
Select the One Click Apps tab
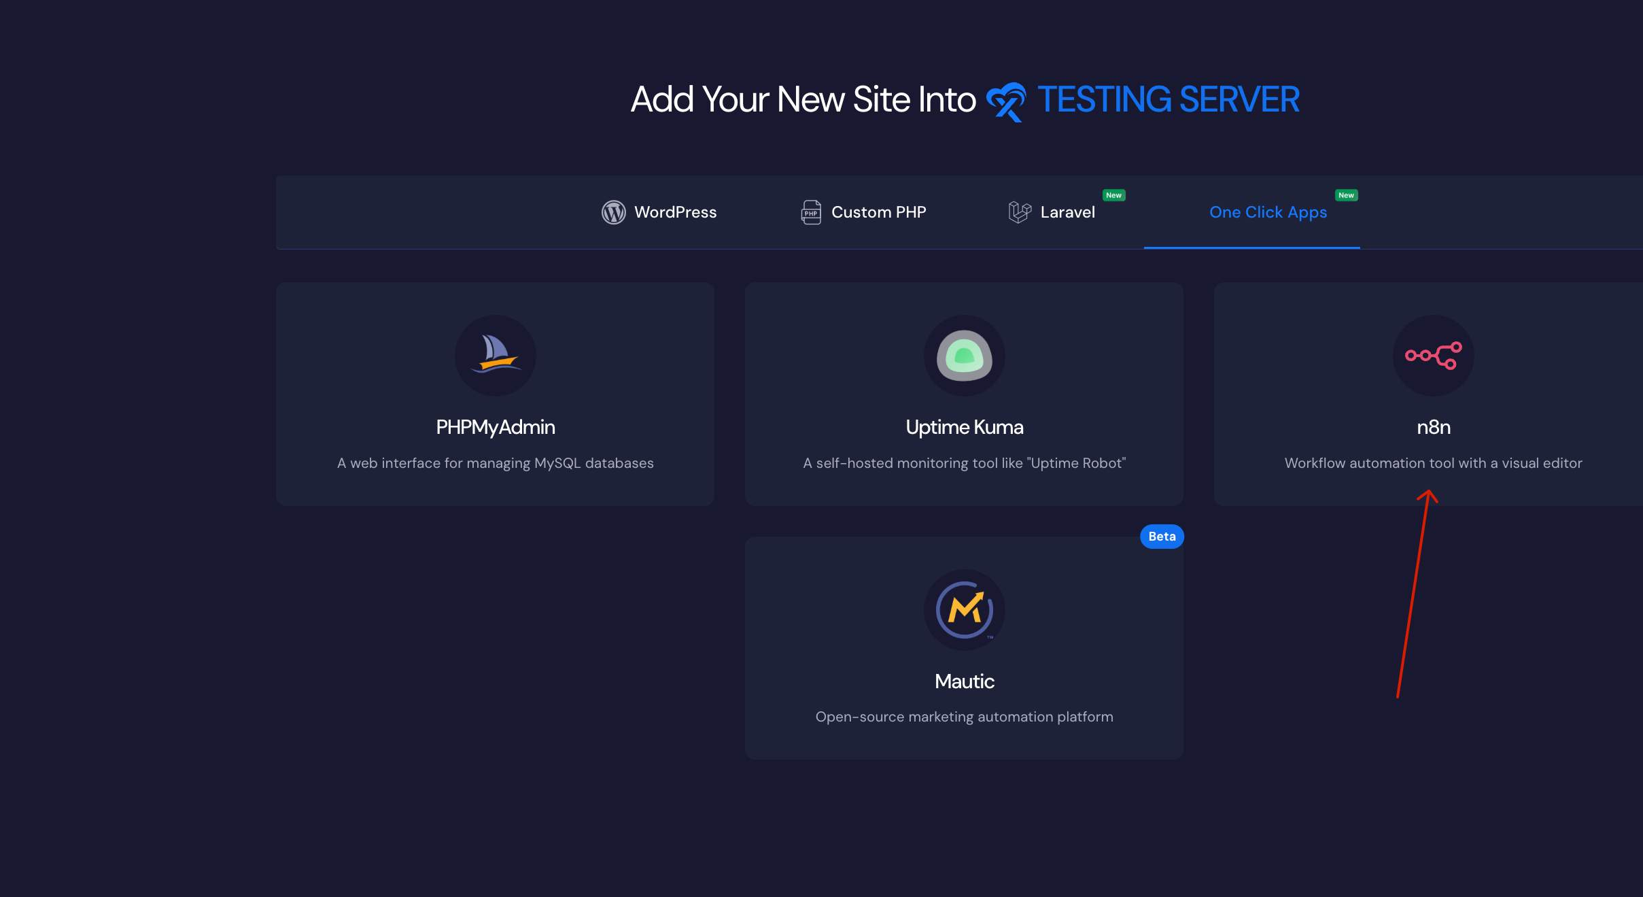(1268, 212)
